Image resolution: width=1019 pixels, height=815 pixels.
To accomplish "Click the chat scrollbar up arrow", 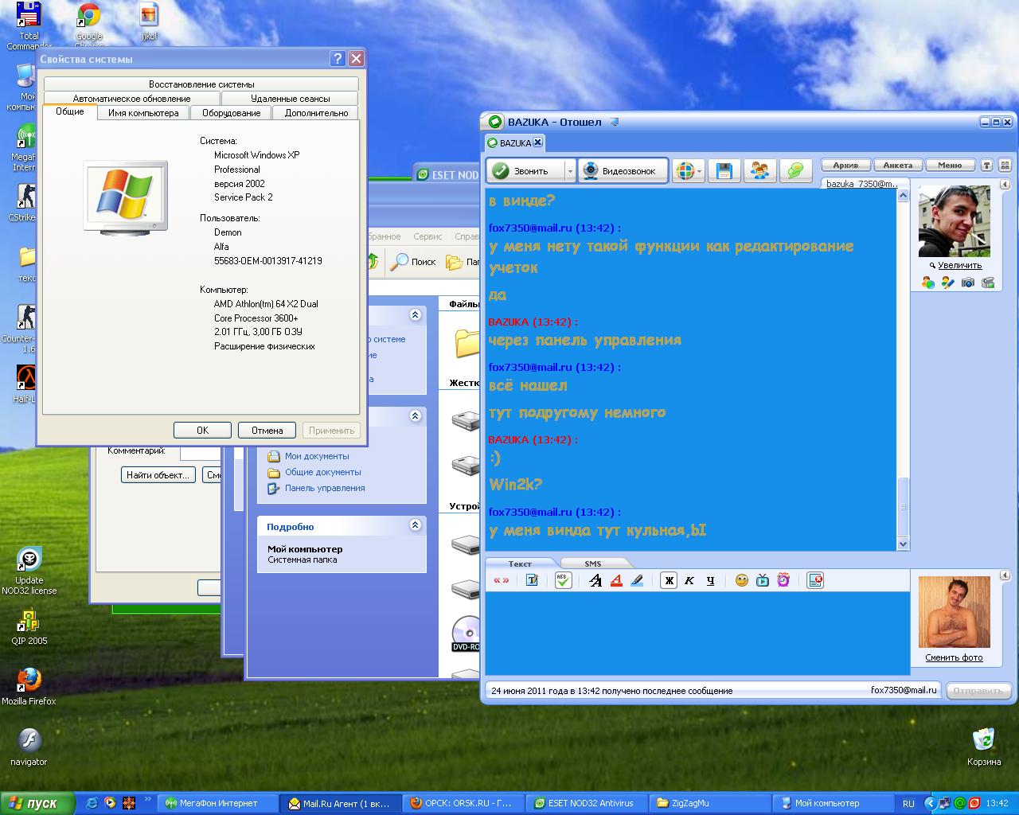I will pyautogui.click(x=903, y=194).
